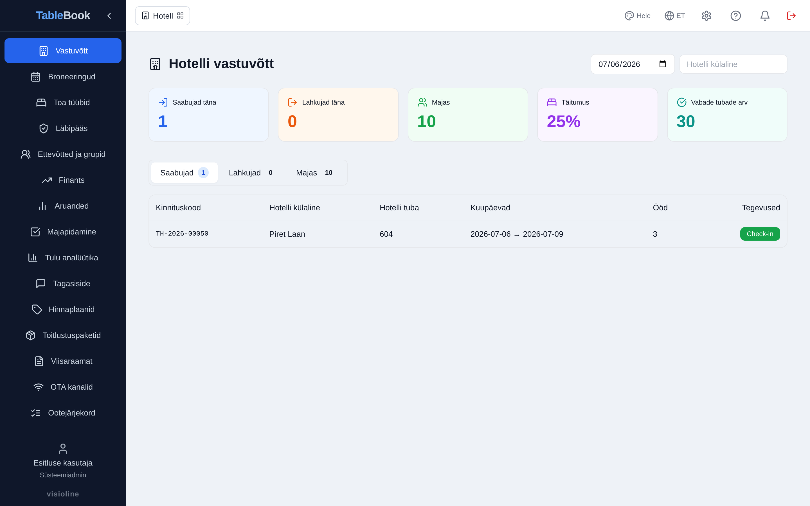This screenshot has width=810, height=506.
Task: Click the Hinnaplaanid tag icon
Action: click(37, 310)
